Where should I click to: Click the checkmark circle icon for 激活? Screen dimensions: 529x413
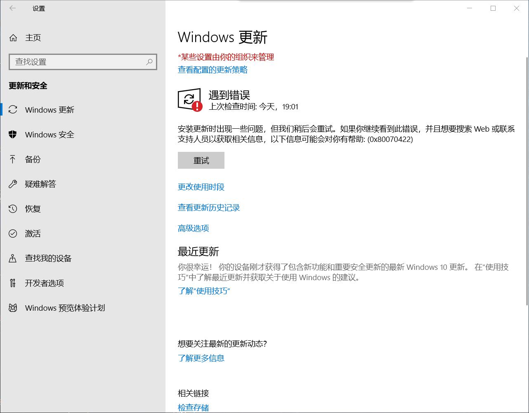pos(13,234)
